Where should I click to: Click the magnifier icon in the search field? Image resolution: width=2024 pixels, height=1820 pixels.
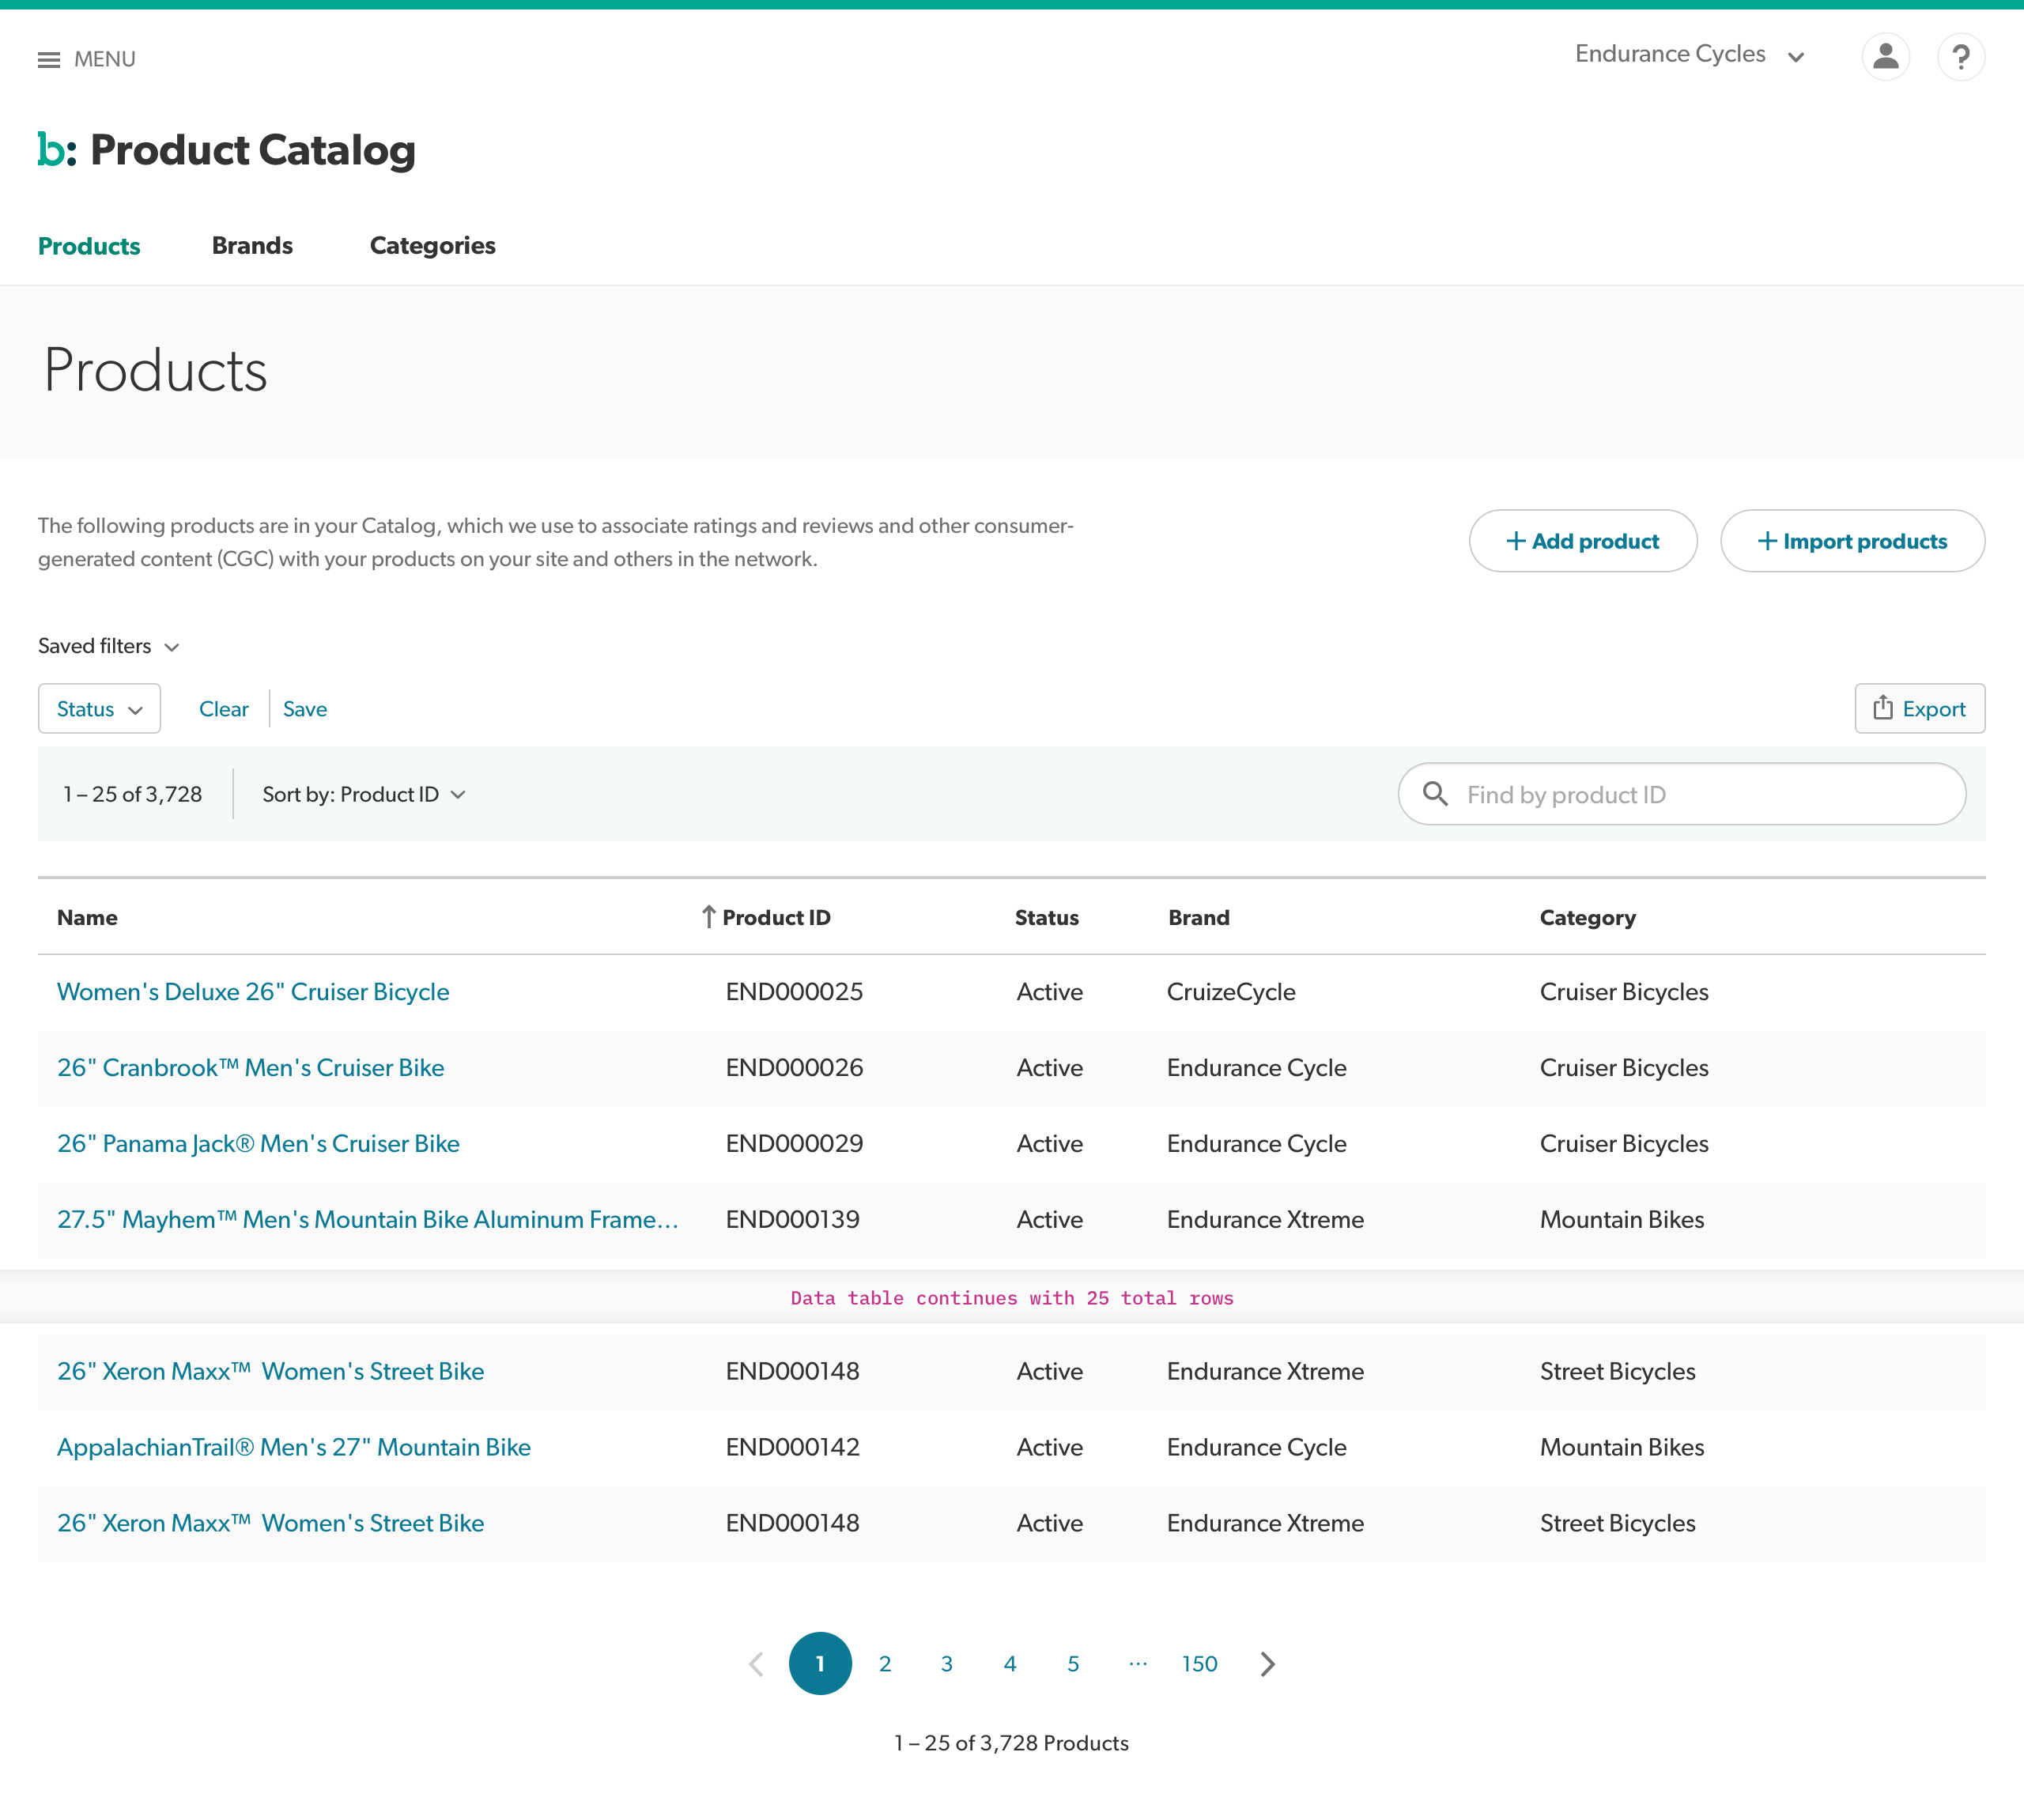click(1436, 794)
